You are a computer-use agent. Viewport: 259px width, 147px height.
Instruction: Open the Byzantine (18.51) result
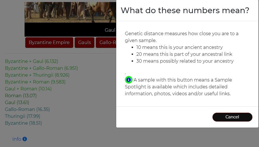[x=23, y=123]
